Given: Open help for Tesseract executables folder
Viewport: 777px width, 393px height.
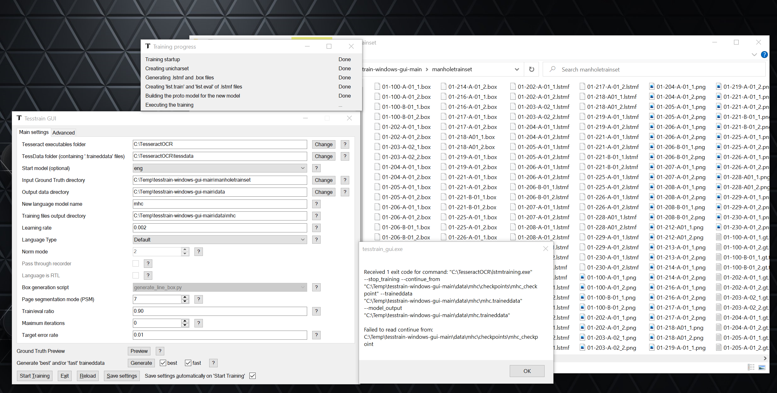Looking at the screenshot, I should (x=345, y=144).
